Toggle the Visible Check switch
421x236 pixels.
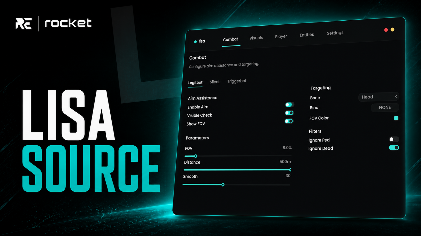coord(289,113)
